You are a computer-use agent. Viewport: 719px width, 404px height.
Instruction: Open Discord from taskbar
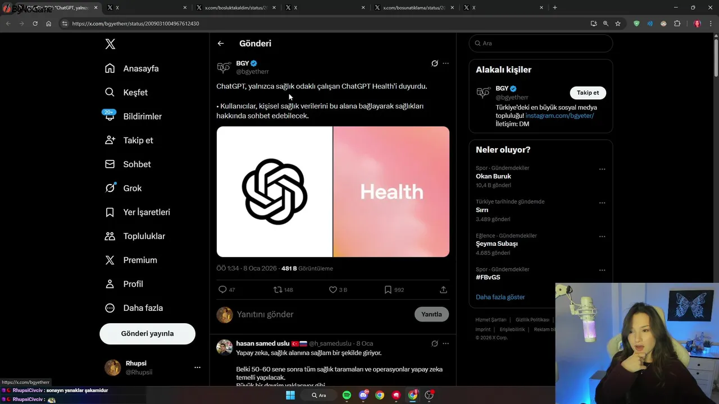coord(363,395)
